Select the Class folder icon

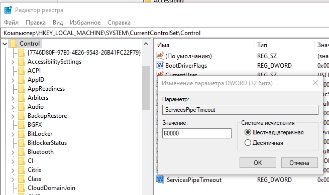click(x=21, y=179)
